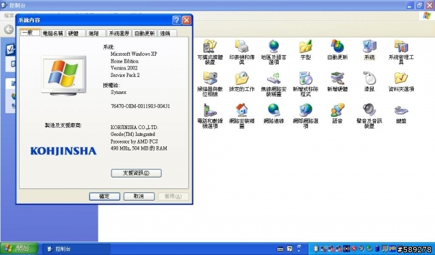
Task: Click the blue battery icon in system tray
Action: (x=377, y=248)
